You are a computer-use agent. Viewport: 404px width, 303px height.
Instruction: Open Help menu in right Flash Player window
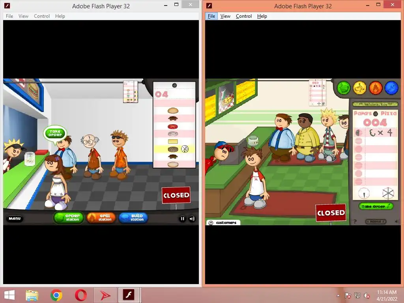click(262, 16)
